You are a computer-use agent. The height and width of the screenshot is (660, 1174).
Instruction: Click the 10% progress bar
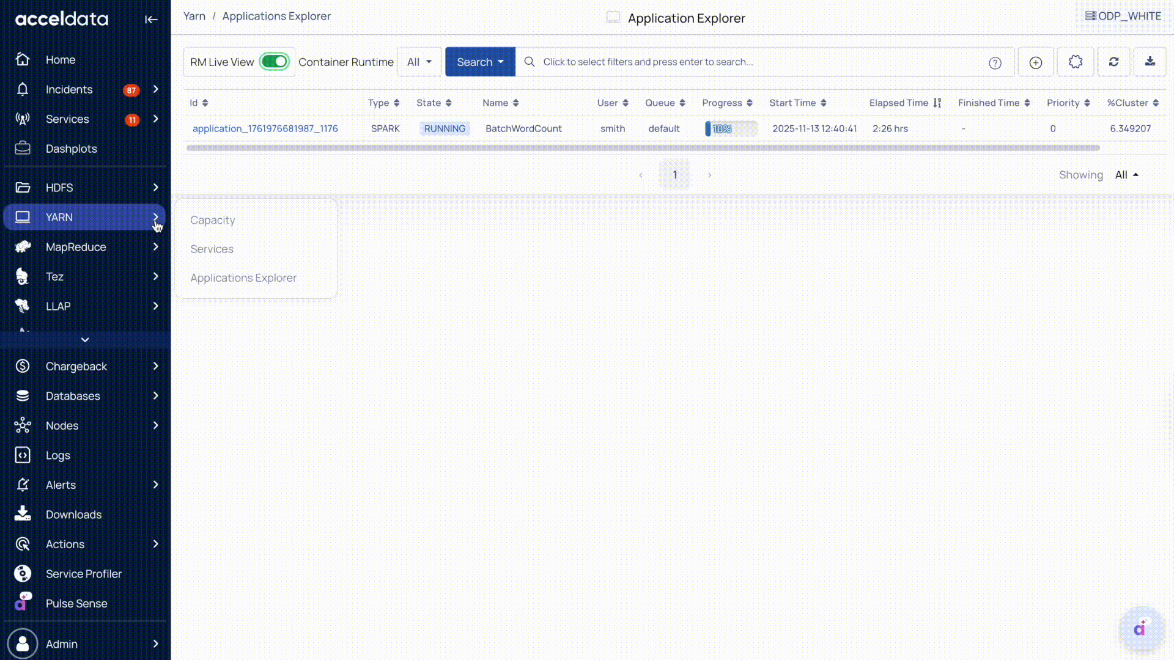pos(730,128)
